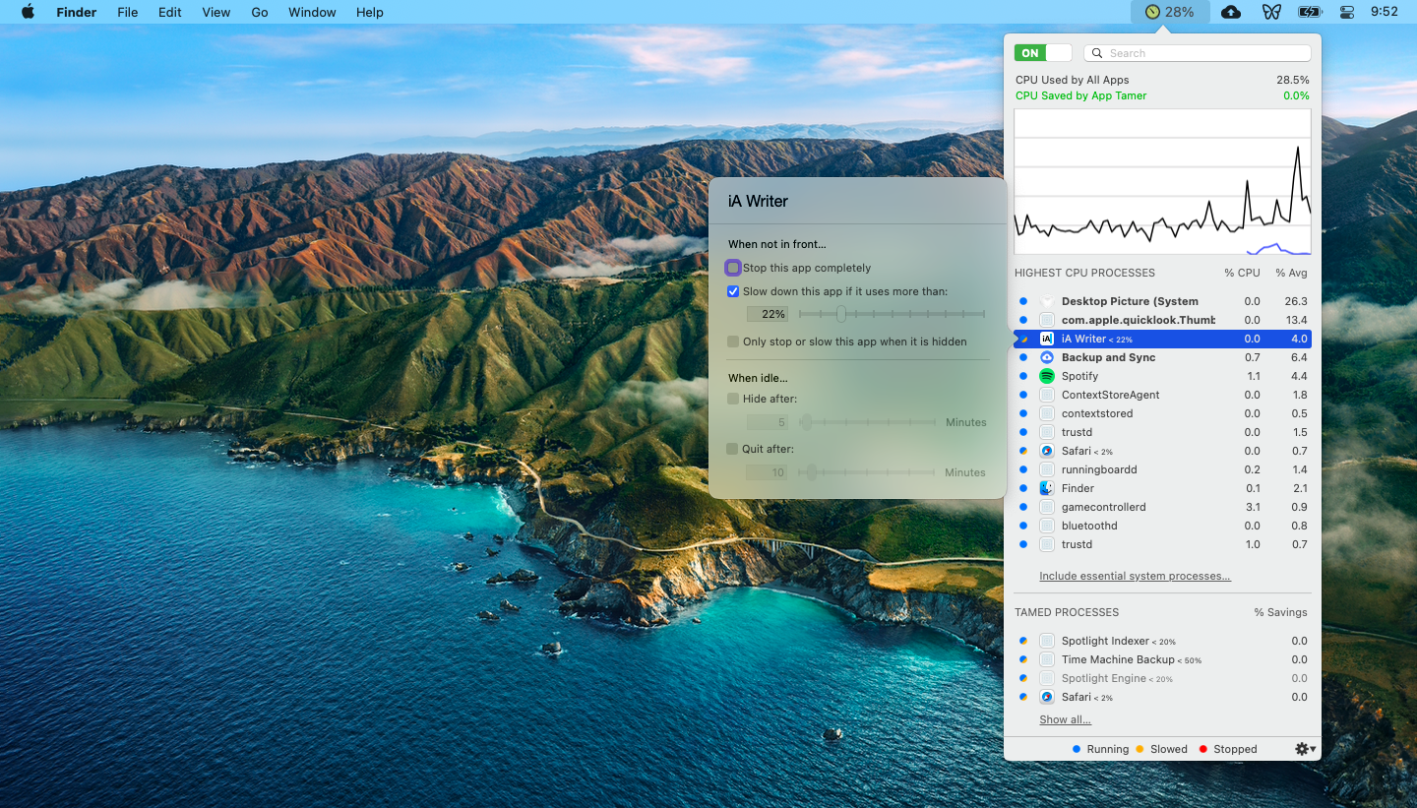This screenshot has height=808, width=1417.
Task: Click the Time Machine Backup process icon
Action: tap(1047, 659)
